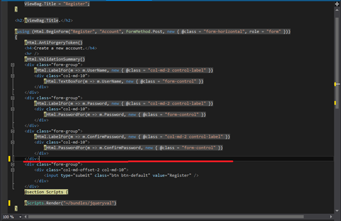Image resolution: width=341 pixels, height=221 pixels.
Task: Click the @section Scripts { line
Action: tap(46, 192)
